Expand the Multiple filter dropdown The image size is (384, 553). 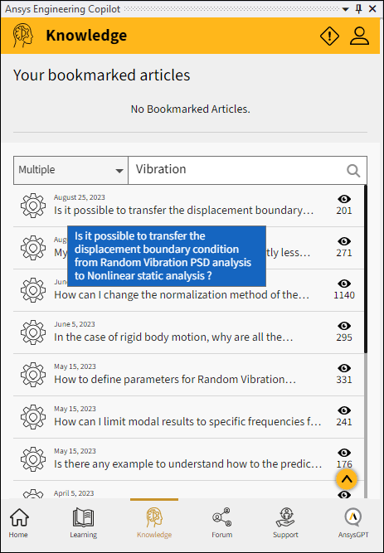(x=70, y=170)
